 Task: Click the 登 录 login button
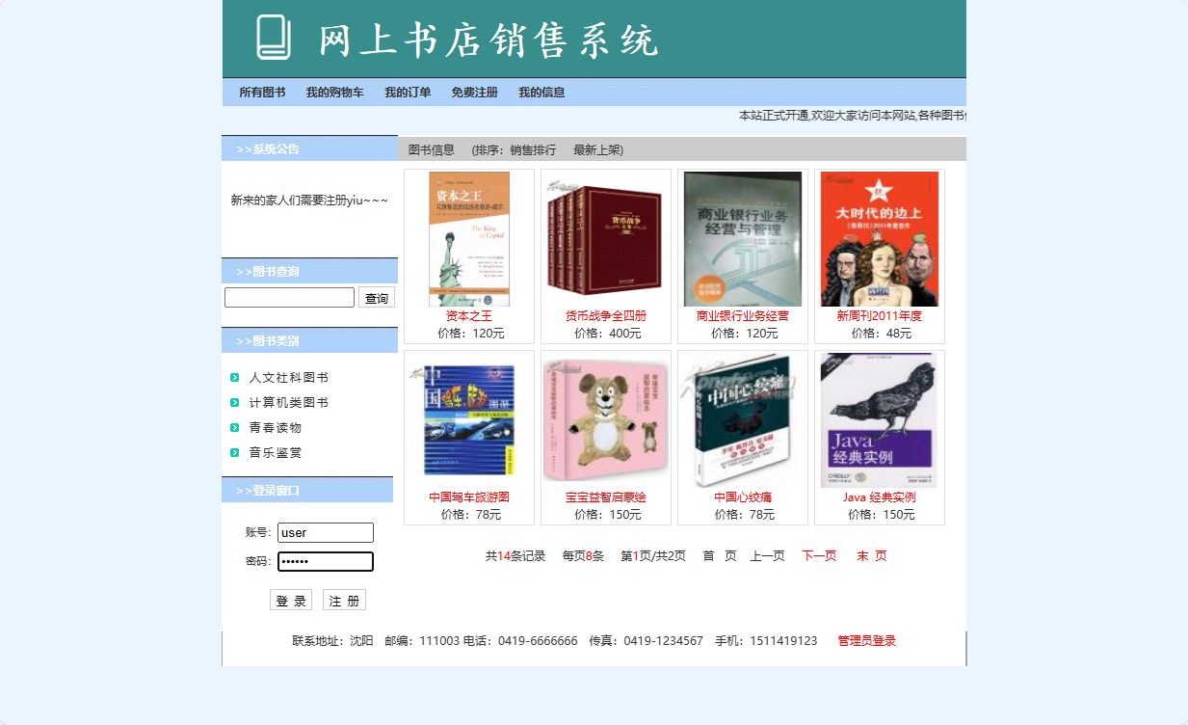pyautogui.click(x=291, y=599)
